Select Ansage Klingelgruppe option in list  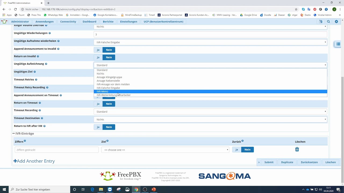point(210,77)
